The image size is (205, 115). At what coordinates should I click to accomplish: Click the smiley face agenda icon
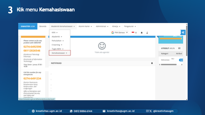coord(102,46)
